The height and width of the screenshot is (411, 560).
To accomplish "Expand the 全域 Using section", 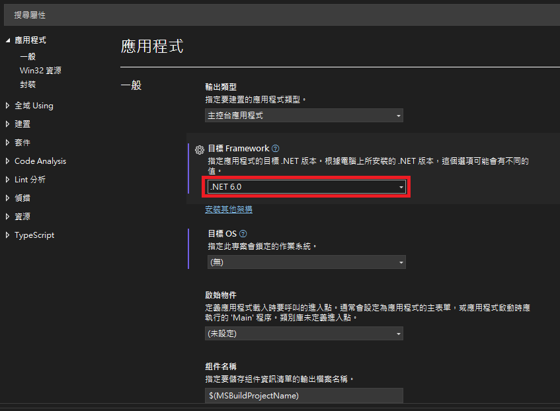I will coord(8,106).
